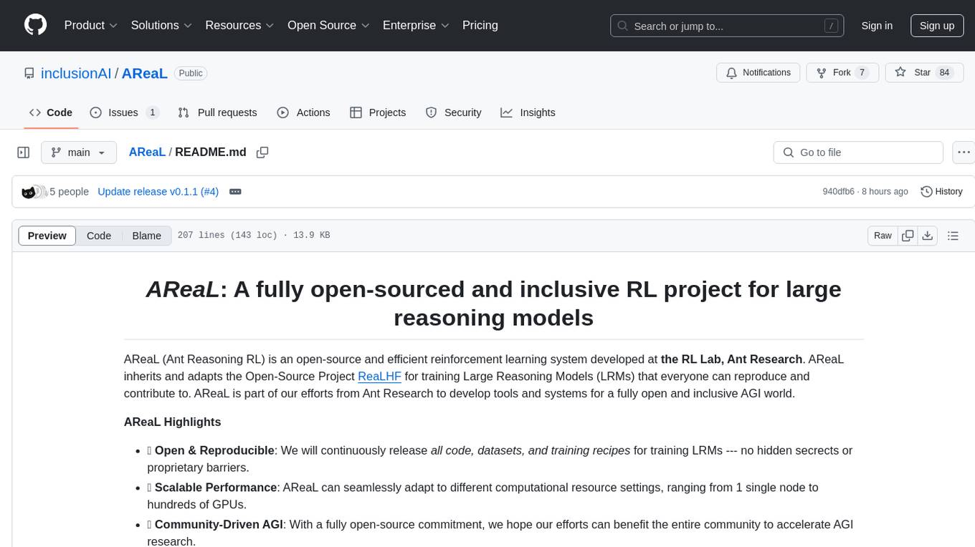Expand the Resources menu
Screen dimensions: 975x547
(x=239, y=25)
